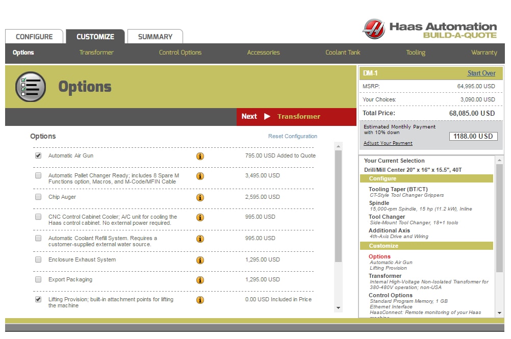The width and height of the screenshot is (511, 339).
Task: View info for Automatic Coolant Refill System
Action: click(200, 239)
